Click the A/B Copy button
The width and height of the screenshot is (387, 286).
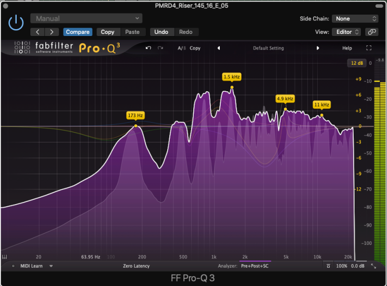click(195, 48)
